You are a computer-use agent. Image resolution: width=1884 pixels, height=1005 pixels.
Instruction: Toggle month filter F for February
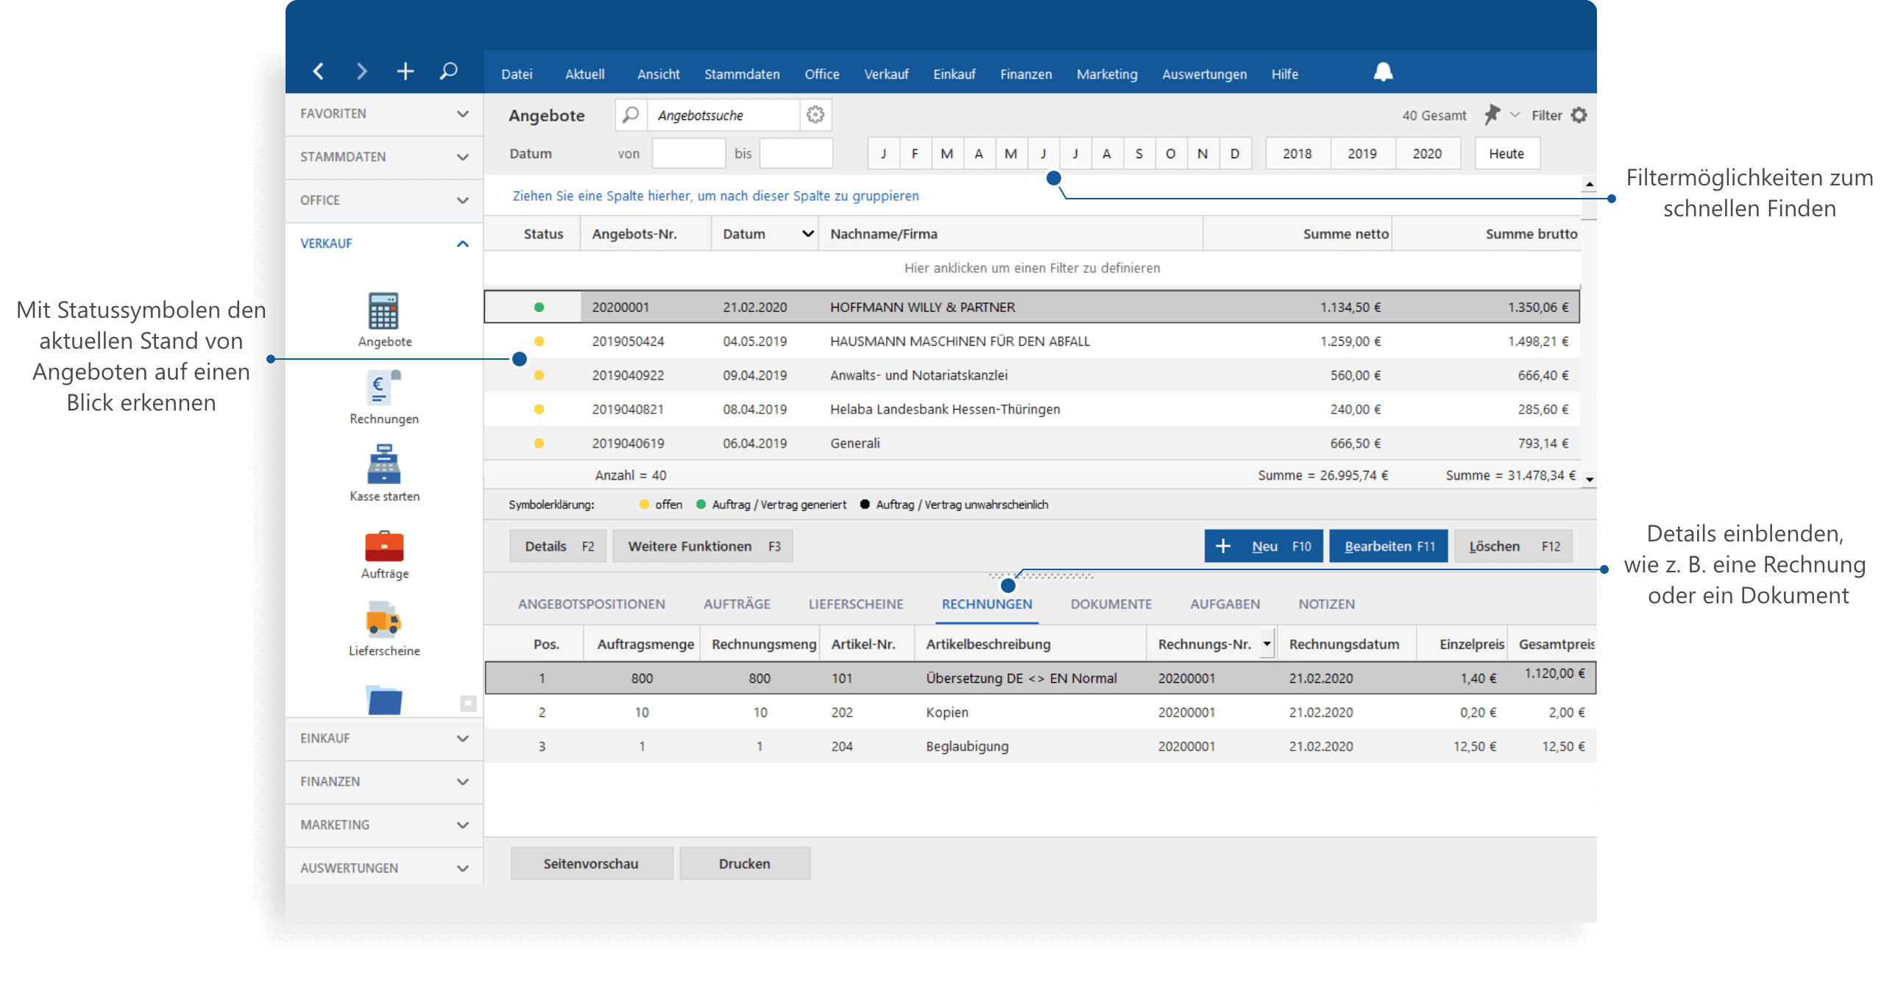915,154
